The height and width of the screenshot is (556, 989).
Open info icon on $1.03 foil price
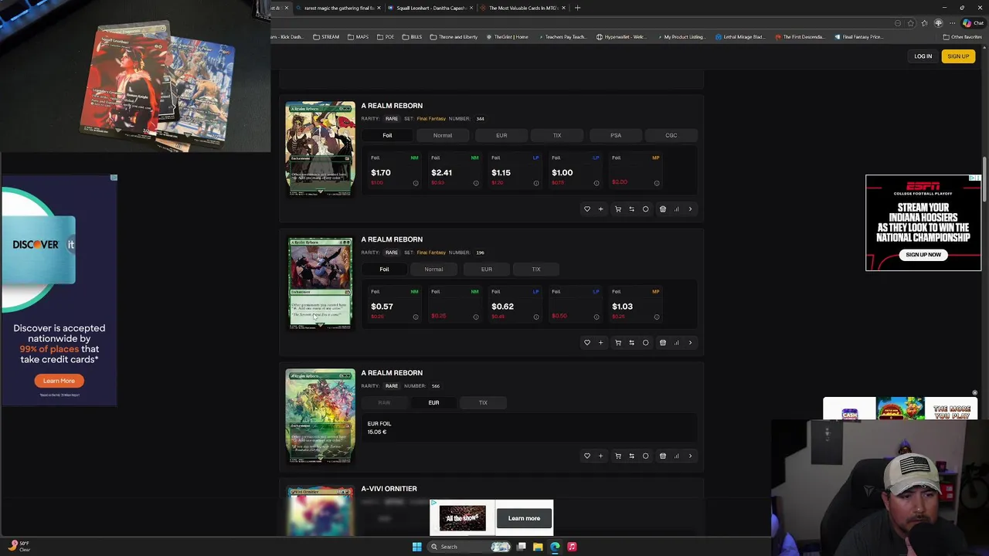tap(657, 317)
